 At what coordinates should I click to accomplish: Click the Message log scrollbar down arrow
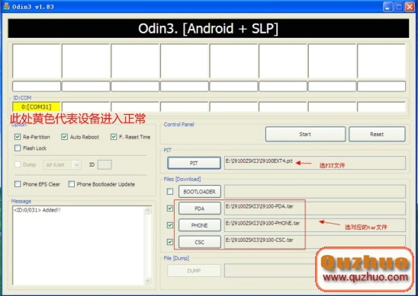[x=148, y=281]
